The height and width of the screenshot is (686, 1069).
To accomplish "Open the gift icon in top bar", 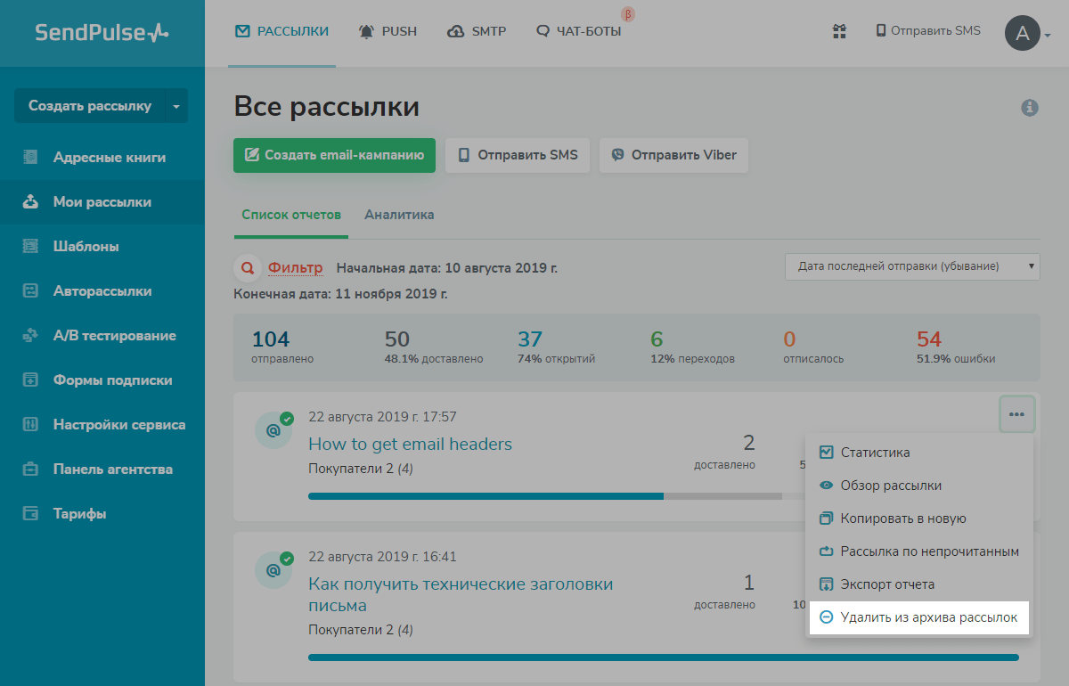I will click(839, 31).
